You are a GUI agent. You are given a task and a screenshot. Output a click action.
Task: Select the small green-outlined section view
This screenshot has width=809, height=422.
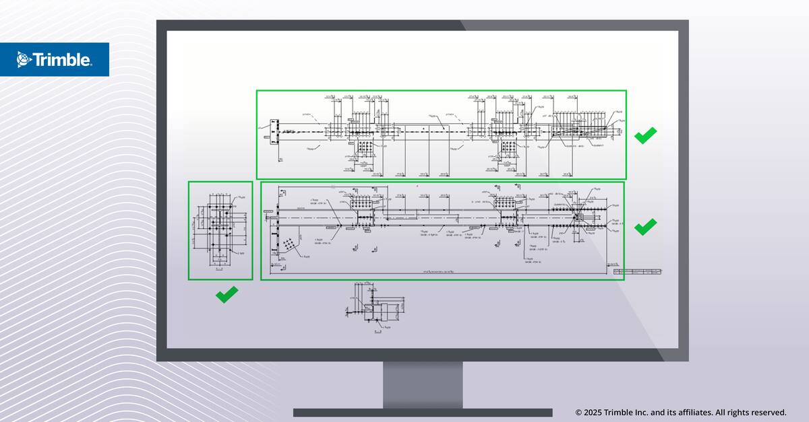[220, 230]
